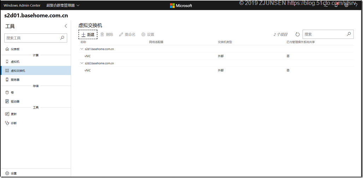Open 设置 at sidebar bottom
Image resolution: width=363 pixels, height=178 pixels.
[36, 173]
